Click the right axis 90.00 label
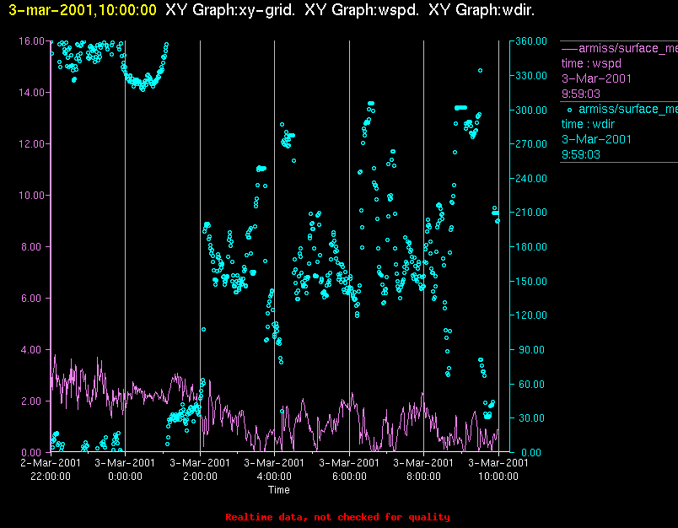The image size is (678, 528). [533, 350]
